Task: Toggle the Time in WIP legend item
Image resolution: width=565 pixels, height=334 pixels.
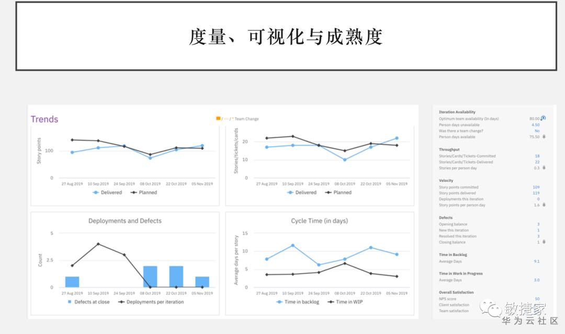Action: 345,302
